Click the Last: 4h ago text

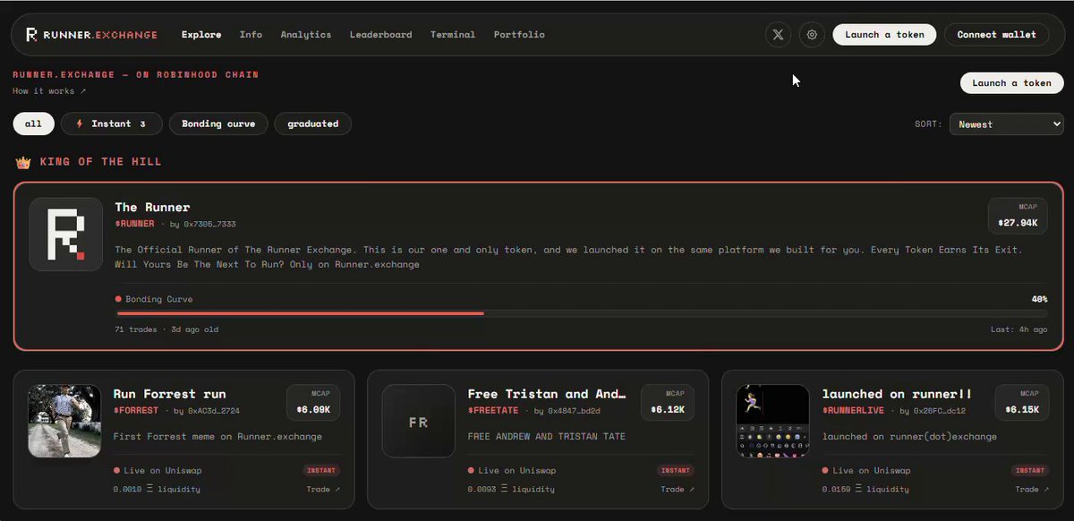click(x=1019, y=329)
